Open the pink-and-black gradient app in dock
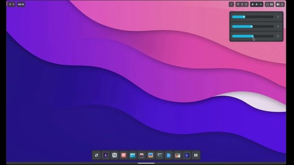 coord(141,155)
